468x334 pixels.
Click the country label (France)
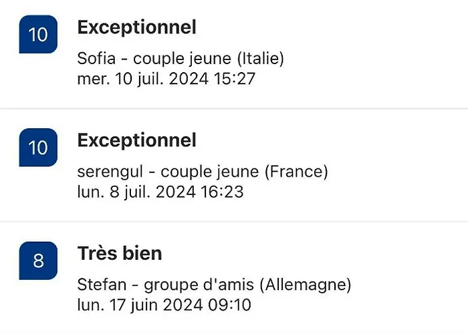(297, 172)
